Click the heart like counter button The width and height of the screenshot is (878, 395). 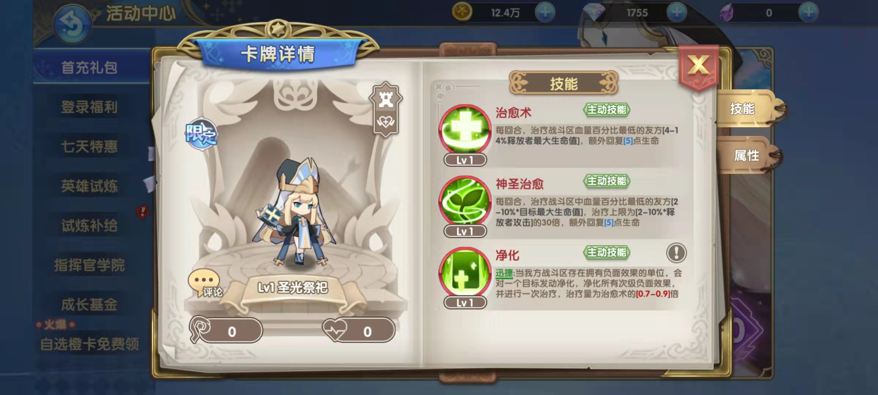click(359, 330)
